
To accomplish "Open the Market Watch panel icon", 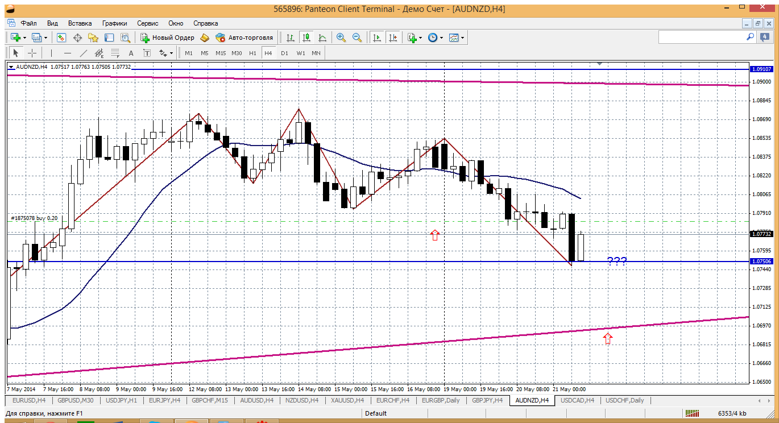I will click(x=61, y=38).
